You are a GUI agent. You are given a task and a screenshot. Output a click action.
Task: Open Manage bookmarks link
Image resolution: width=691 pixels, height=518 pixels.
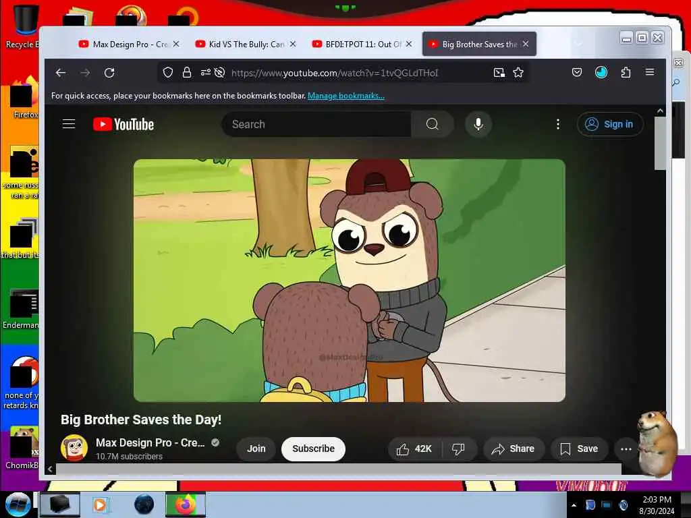coord(346,96)
